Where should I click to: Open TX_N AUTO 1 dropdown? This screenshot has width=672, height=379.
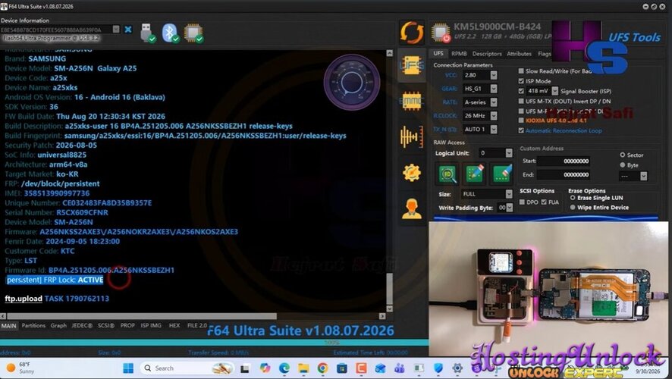point(494,129)
